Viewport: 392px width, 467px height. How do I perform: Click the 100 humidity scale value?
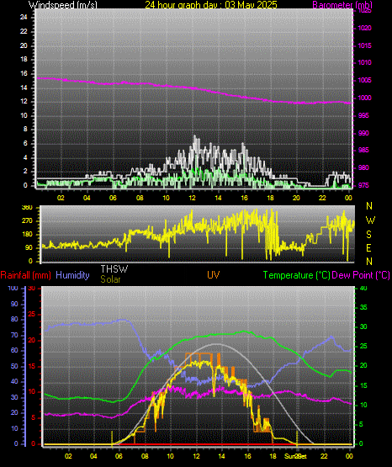coord(13,288)
